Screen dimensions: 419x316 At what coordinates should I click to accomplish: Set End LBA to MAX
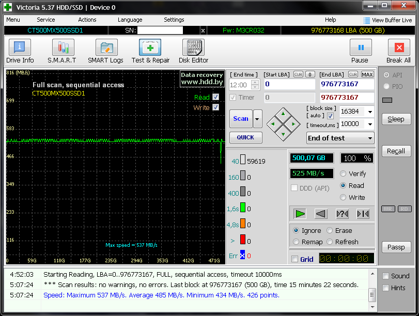click(367, 74)
